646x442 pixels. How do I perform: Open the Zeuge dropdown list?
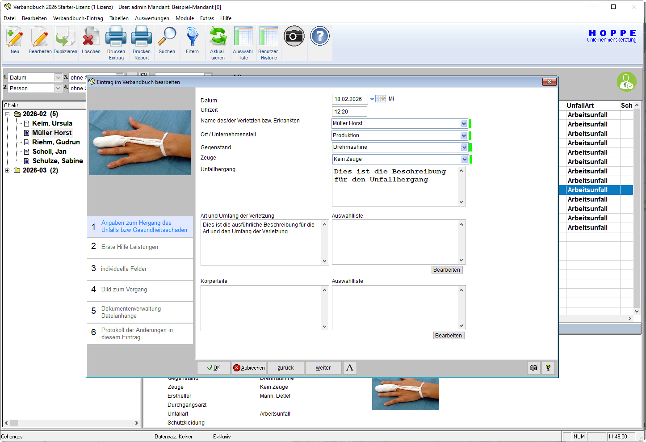pyautogui.click(x=464, y=159)
